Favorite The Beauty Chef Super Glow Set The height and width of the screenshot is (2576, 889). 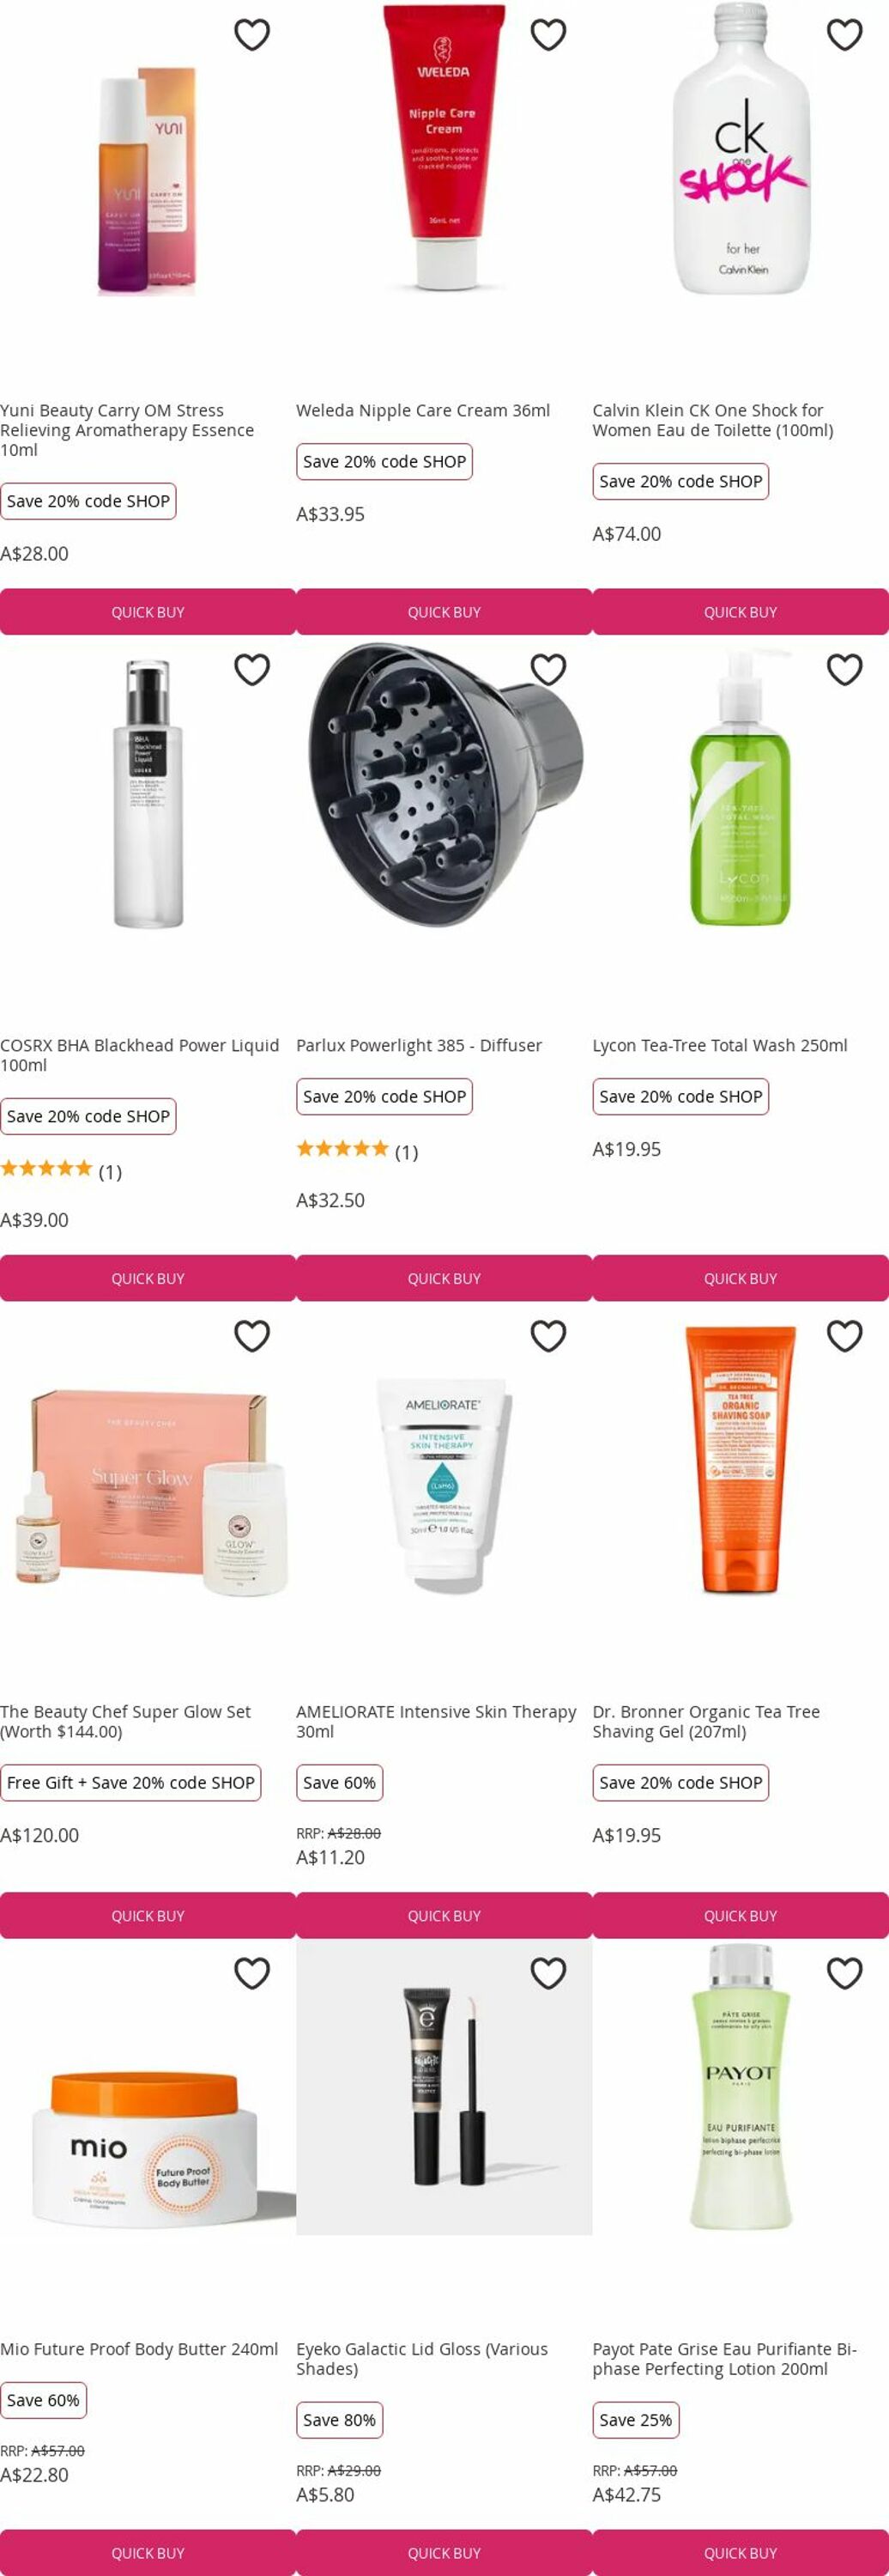[251, 1335]
